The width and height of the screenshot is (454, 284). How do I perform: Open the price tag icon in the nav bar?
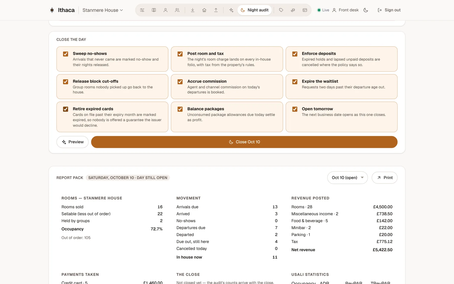tap(281, 10)
